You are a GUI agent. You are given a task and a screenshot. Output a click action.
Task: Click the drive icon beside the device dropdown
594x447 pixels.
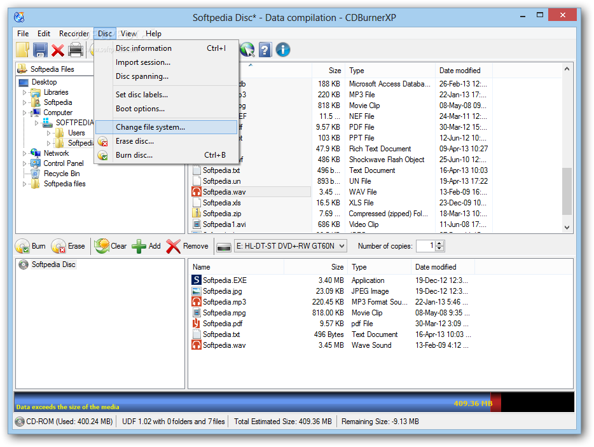tap(223, 247)
